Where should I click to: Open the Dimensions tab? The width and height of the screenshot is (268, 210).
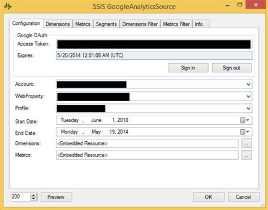click(x=58, y=24)
